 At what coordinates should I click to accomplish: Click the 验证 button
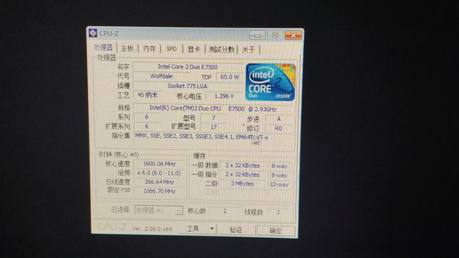pyautogui.click(x=236, y=230)
